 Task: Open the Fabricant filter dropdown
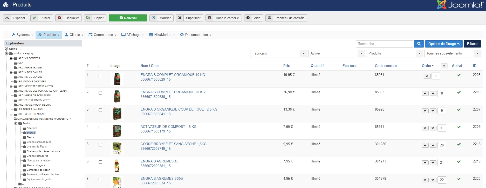point(279,53)
